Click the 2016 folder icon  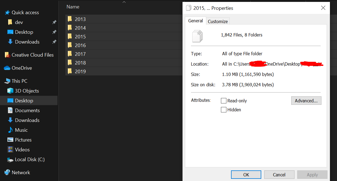tap(70, 45)
